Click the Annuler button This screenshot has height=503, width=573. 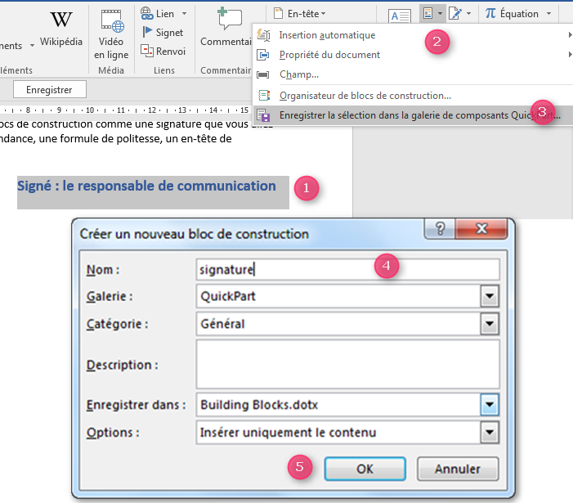(458, 469)
